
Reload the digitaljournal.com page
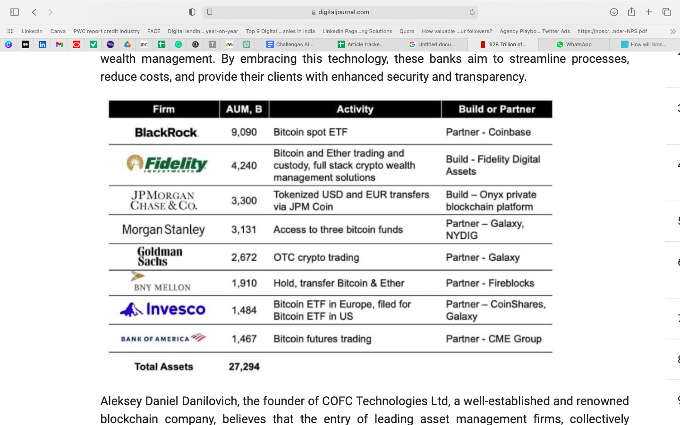472,12
